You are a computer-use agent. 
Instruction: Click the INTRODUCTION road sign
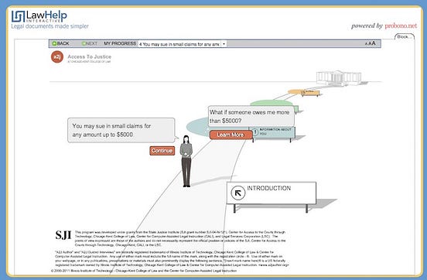[x=272, y=193]
